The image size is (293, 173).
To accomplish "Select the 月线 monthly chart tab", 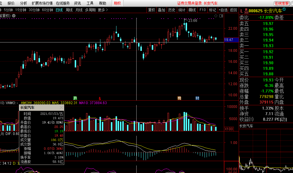I will (79, 10).
